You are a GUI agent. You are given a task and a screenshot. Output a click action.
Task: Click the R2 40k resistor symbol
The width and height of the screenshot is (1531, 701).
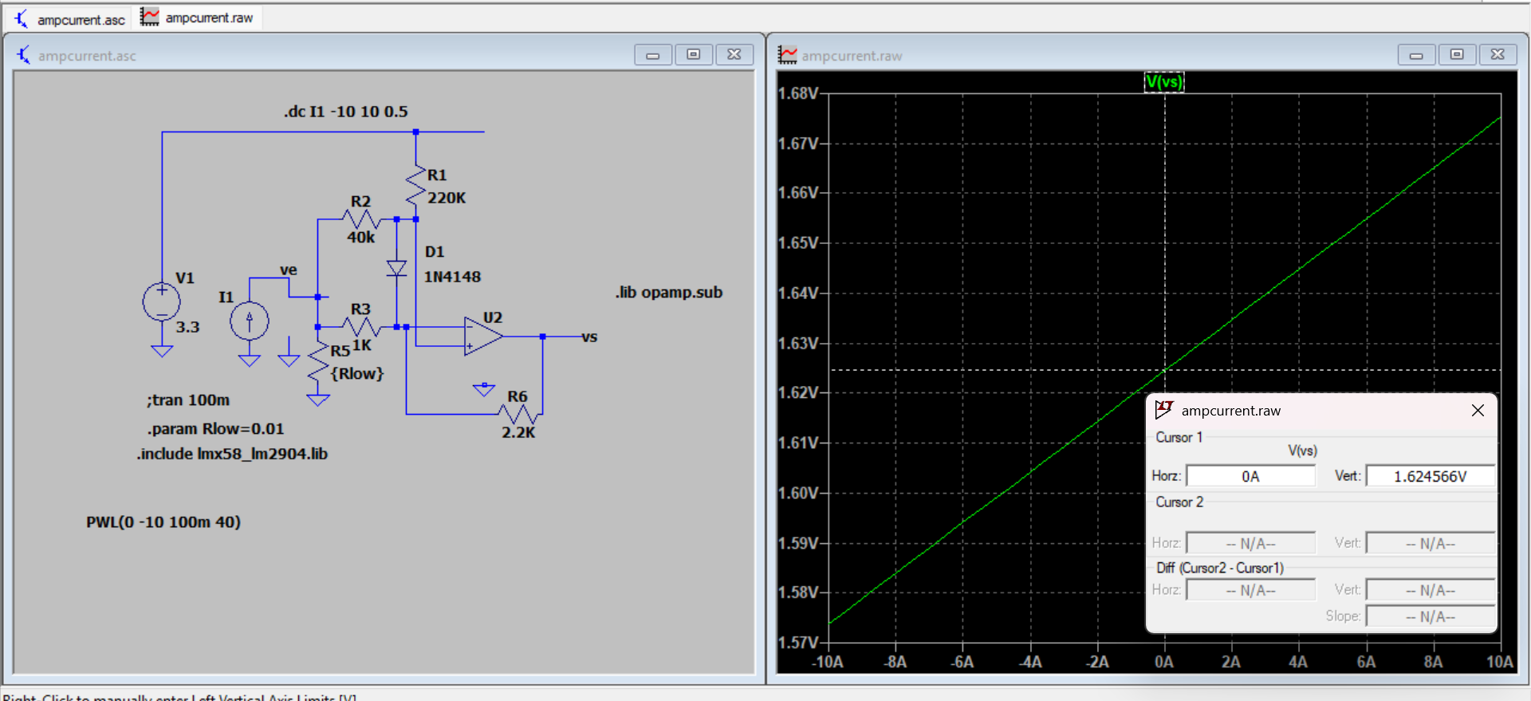click(x=360, y=219)
